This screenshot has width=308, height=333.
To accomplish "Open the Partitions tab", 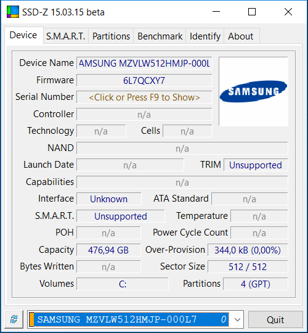I will tap(111, 36).
